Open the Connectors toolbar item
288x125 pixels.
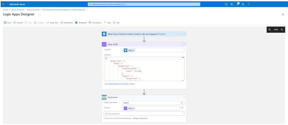tap(95, 23)
